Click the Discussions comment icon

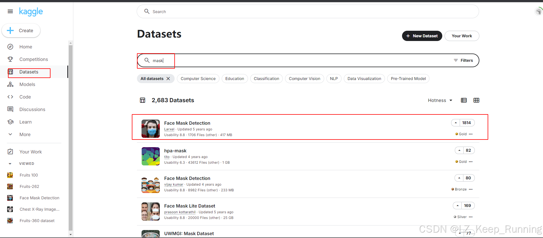click(x=10, y=109)
